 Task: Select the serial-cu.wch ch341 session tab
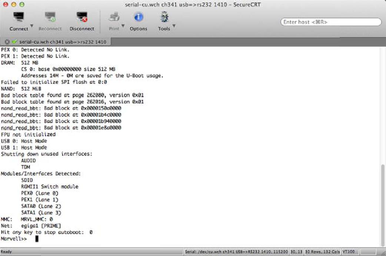(62, 42)
